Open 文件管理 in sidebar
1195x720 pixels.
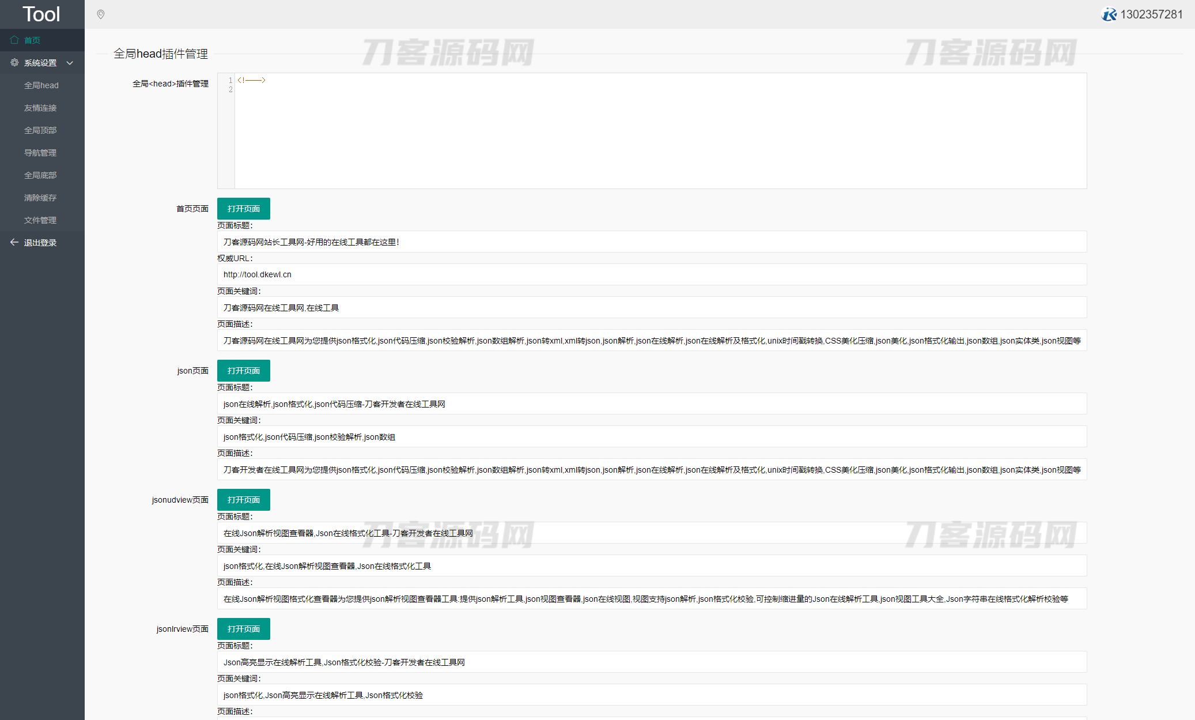click(x=40, y=220)
